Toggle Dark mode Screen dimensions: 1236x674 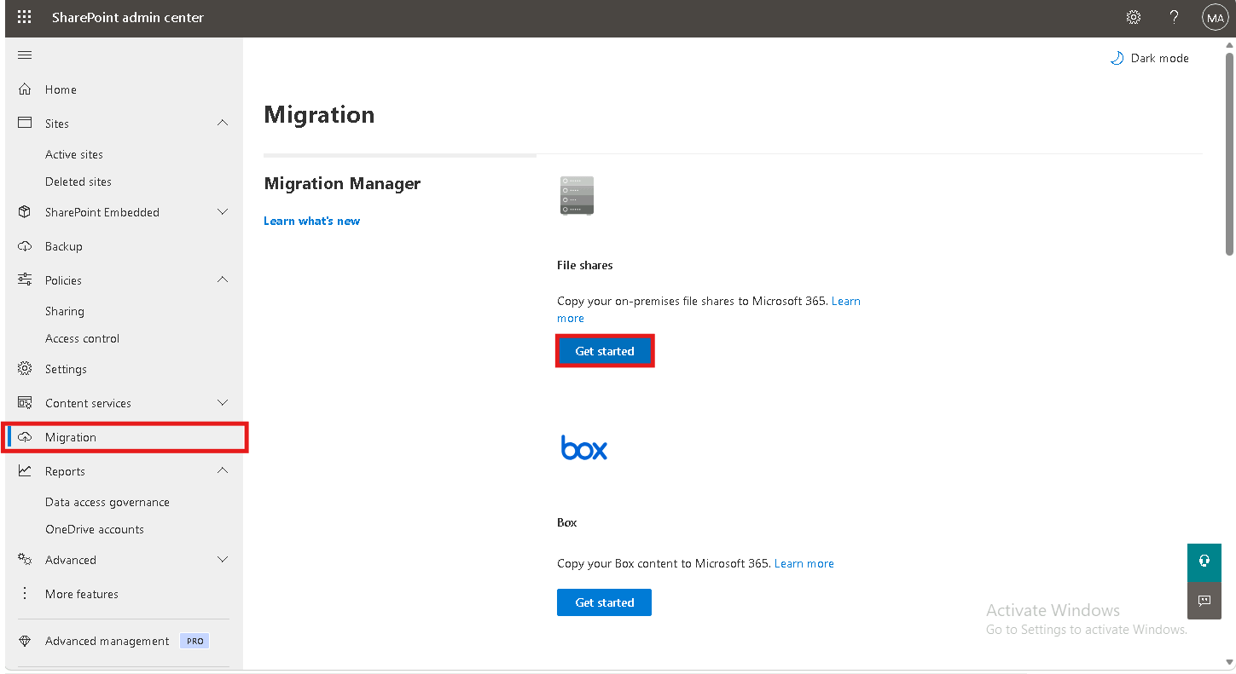[x=1149, y=58]
